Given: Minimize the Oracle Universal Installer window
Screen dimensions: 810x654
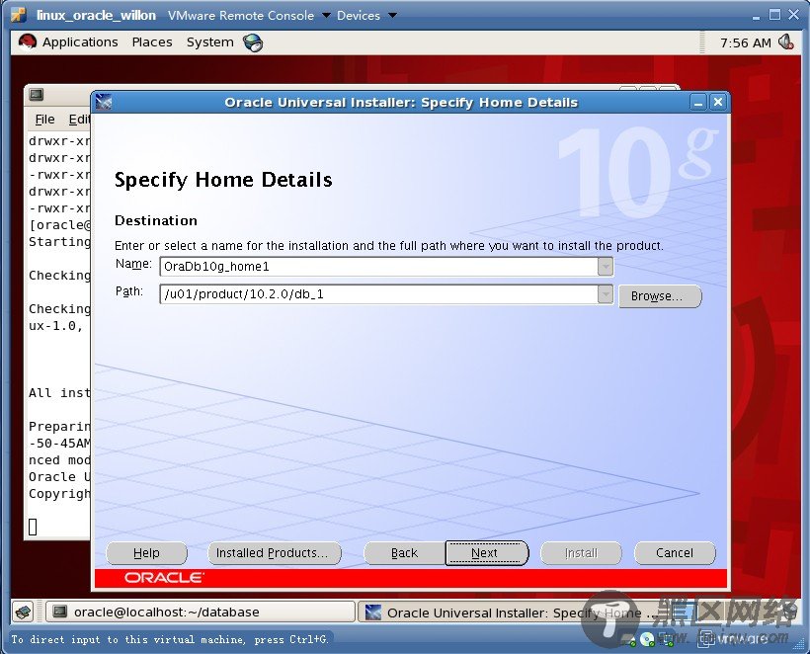Looking at the screenshot, I should (698, 102).
